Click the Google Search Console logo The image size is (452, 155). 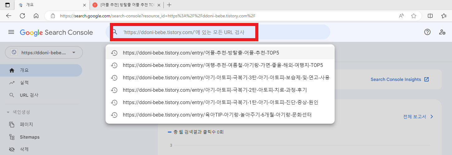click(x=56, y=32)
